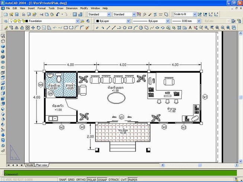The image size is (243, 182).
Task: Open the 0.00 mm lineweight dropdown
Action: 199,21
